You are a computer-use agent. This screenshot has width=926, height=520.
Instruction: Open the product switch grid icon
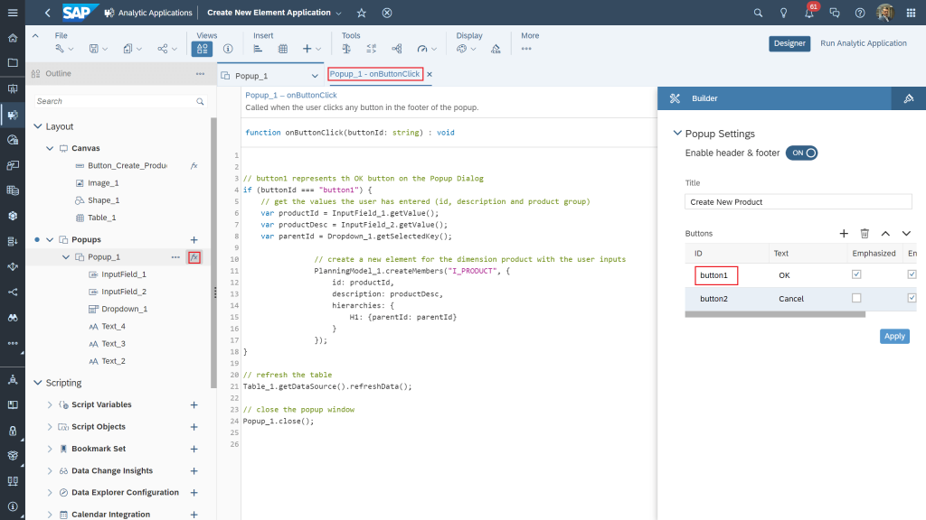click(x=911, y=13)
